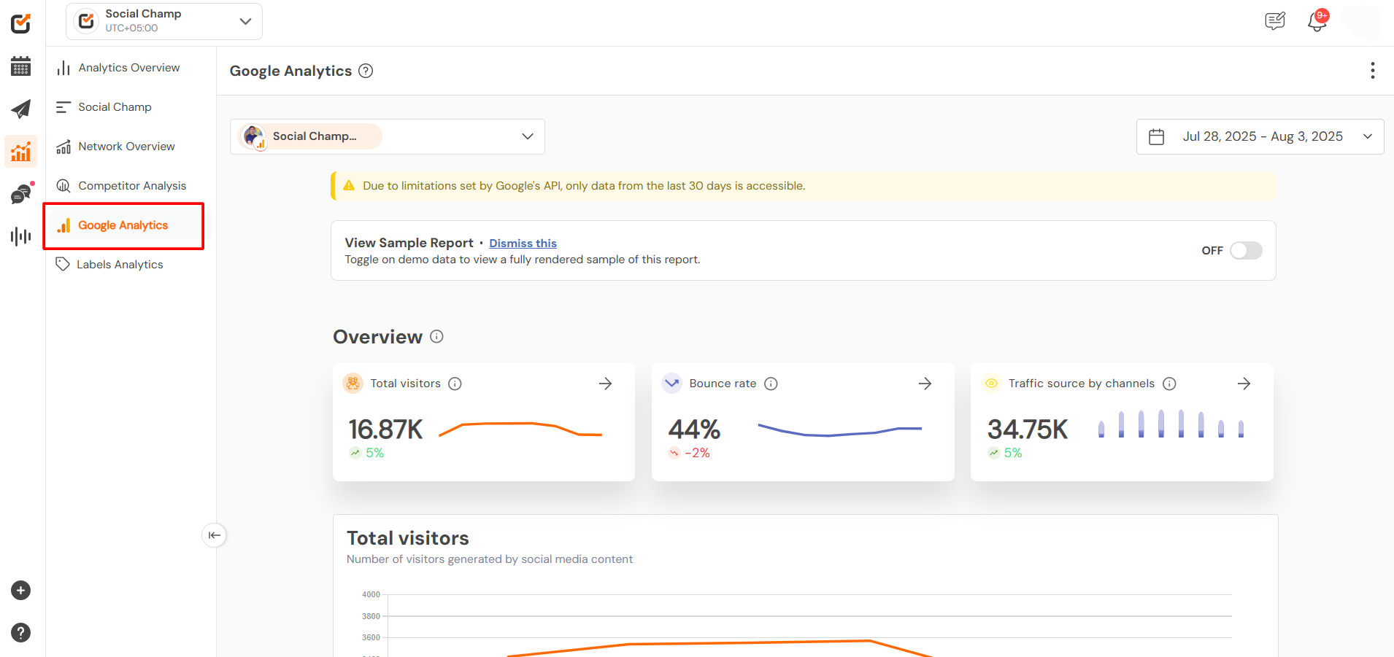The image size is (1394, 657).
Task: Open the calendar icon in left rail
Action: 20,66
